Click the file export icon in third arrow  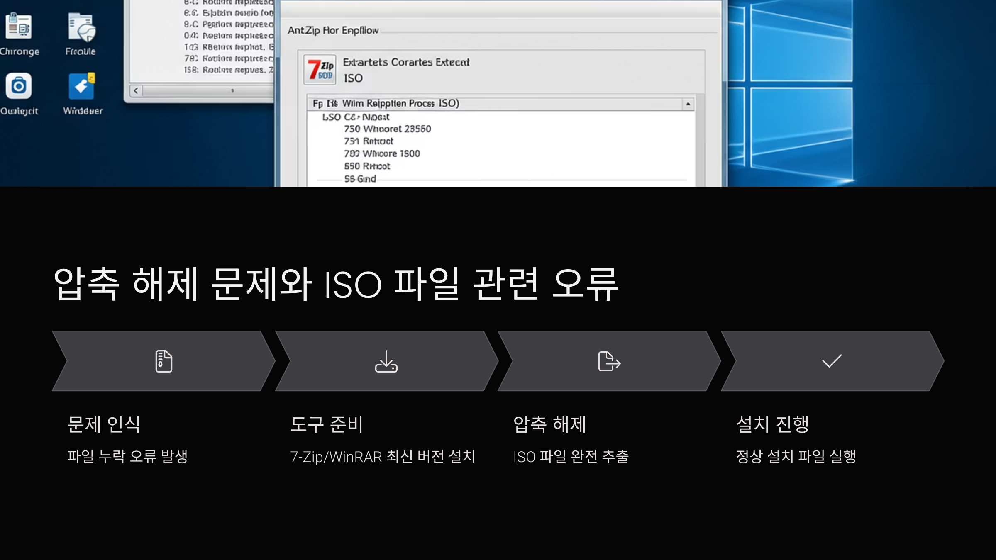tap(609, 361)
